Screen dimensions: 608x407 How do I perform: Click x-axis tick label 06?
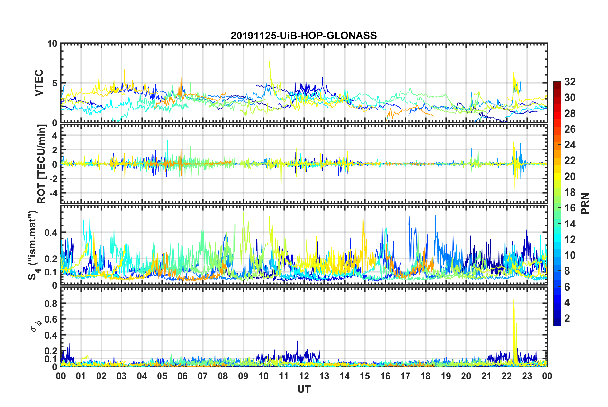point(183,376)
